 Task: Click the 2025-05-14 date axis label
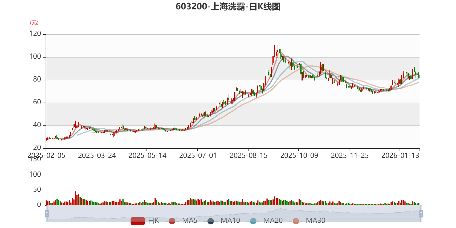click(147, 156)
